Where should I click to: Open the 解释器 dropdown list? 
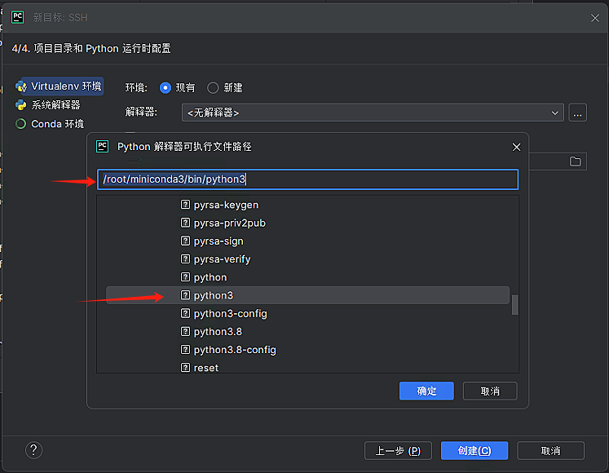[373, 113]
